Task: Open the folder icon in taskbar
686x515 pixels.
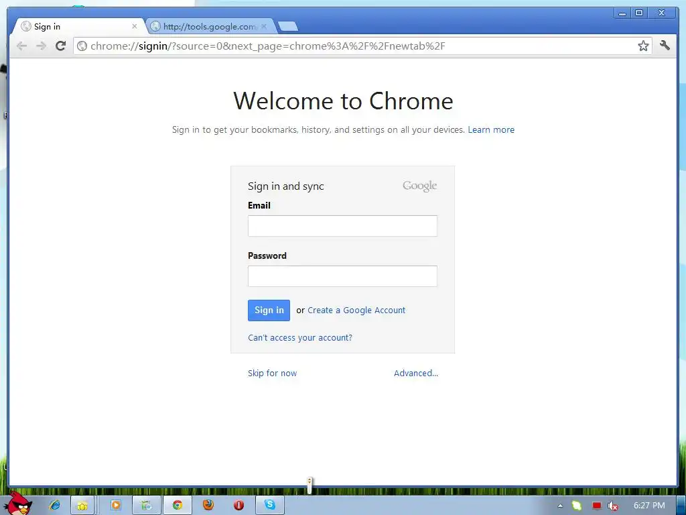Action: point(82,506)
